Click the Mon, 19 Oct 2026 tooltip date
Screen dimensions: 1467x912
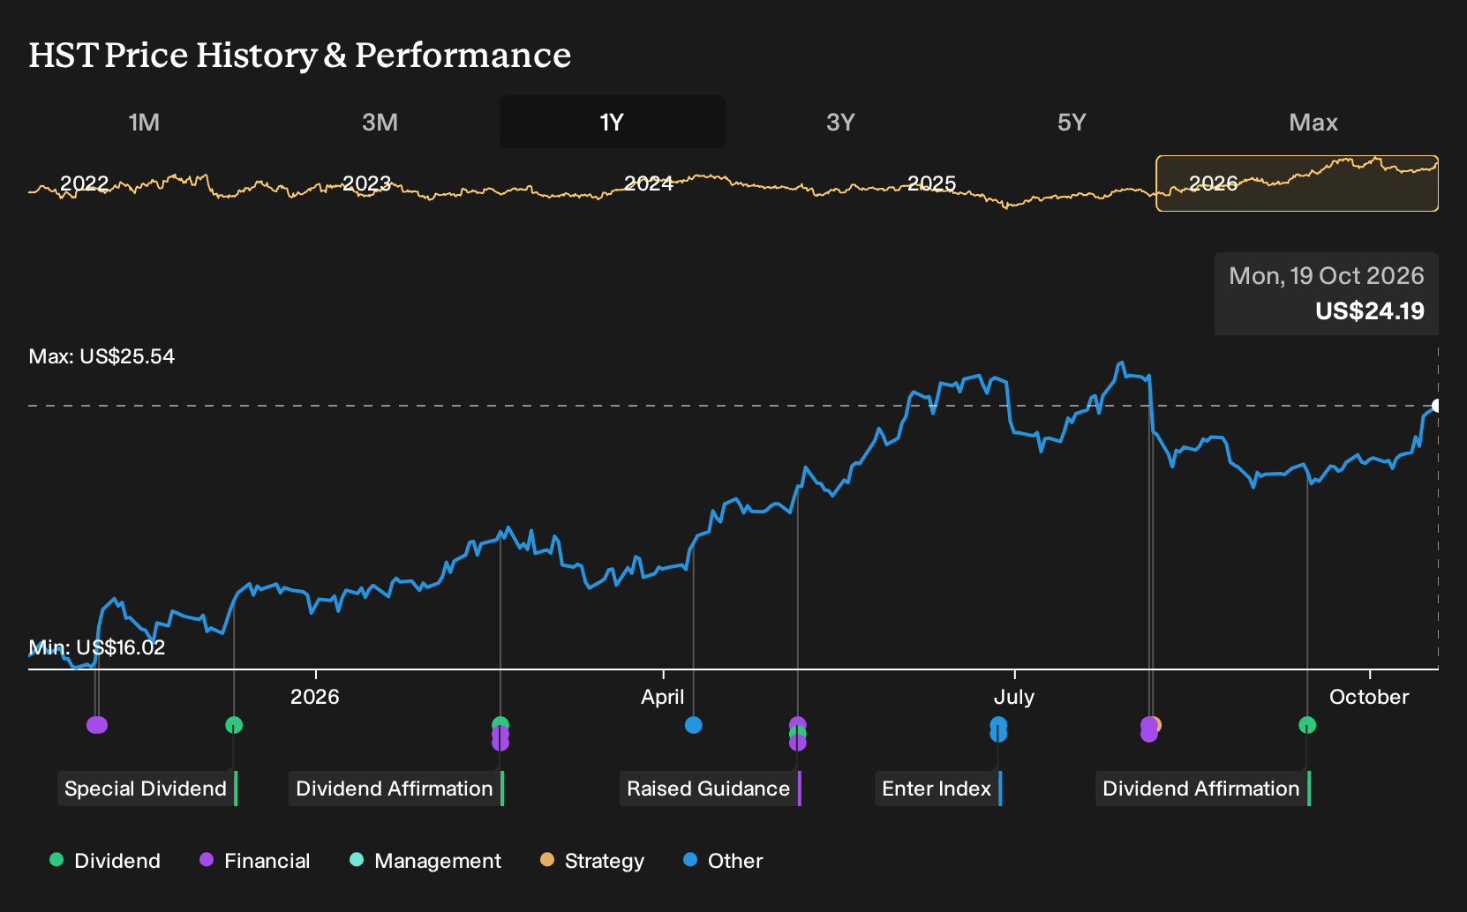coord(1327,276)
